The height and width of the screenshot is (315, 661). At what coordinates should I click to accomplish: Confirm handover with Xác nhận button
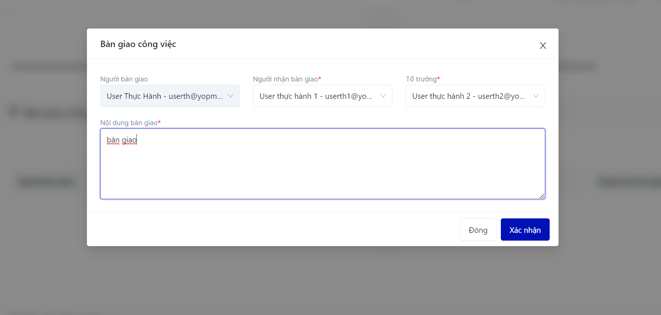coord(525,230)
